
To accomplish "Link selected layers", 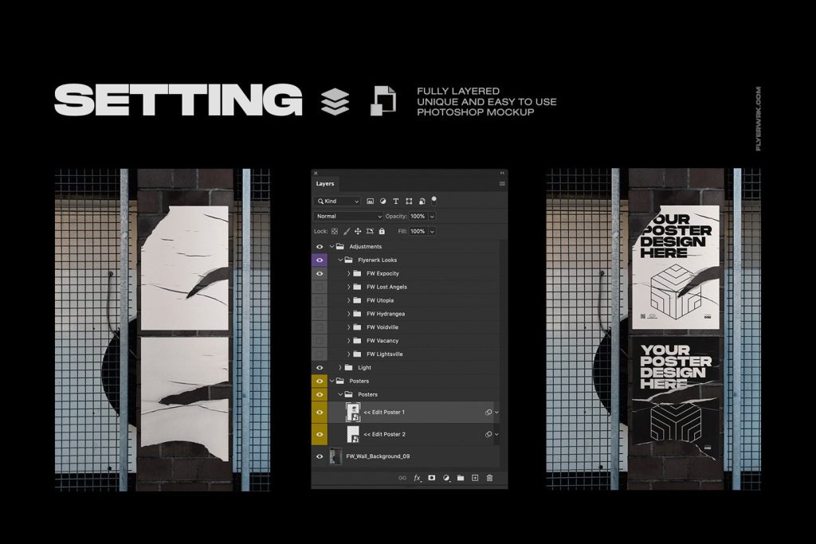I will [402, 478].
